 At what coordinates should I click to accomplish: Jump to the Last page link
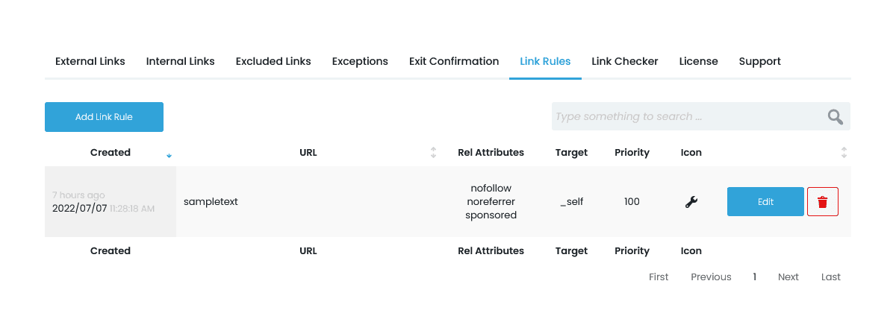pos(831,277)
